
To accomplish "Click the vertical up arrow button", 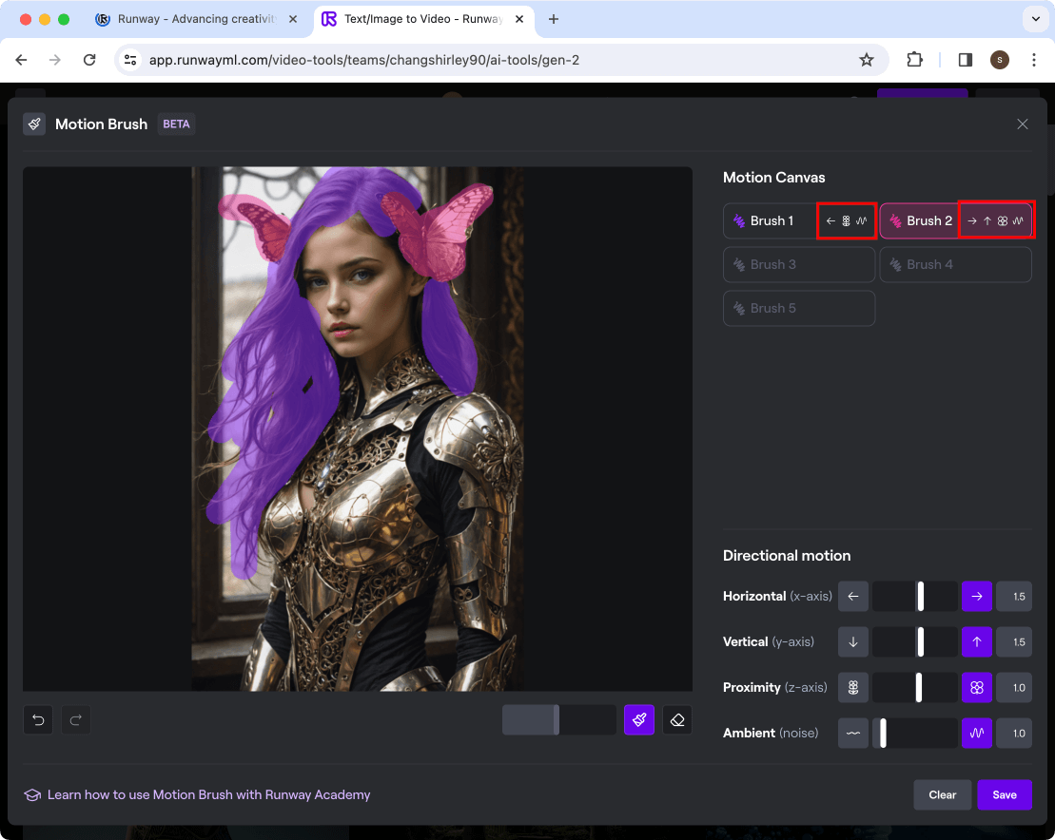I will click(977, 642).
